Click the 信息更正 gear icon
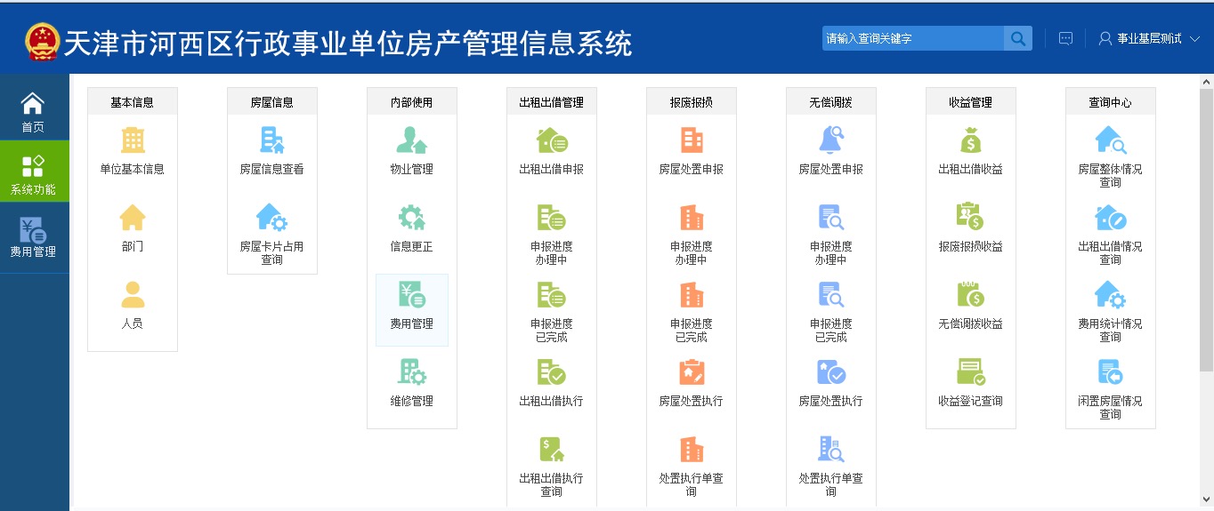The height and width of the screenshot is (511, 1214). (x=411, y=218)
